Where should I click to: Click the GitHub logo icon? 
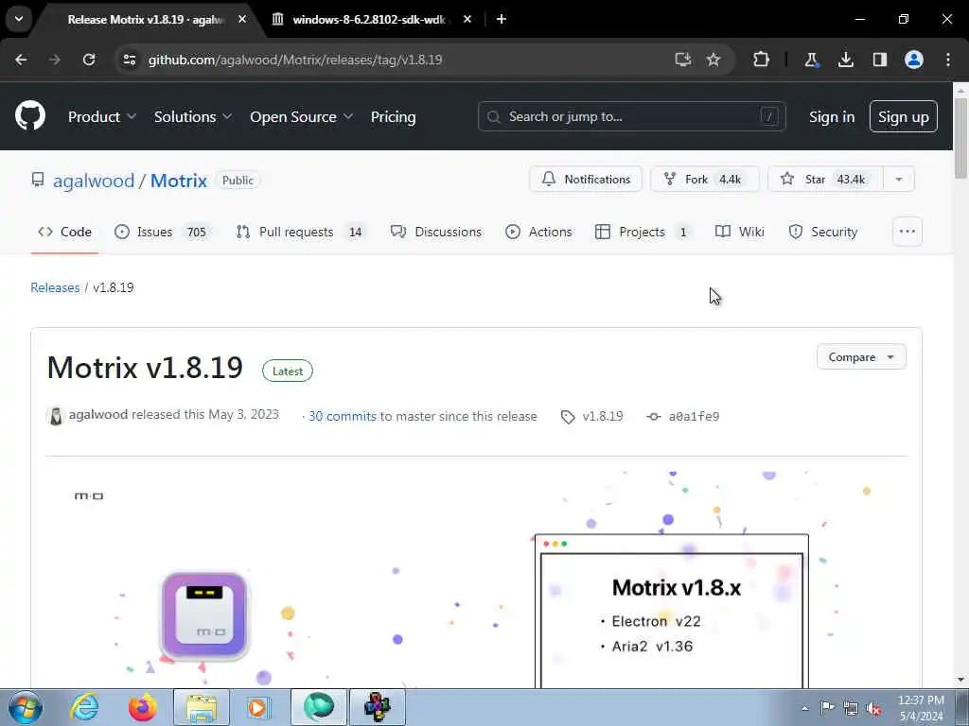(x=30, y=115)
